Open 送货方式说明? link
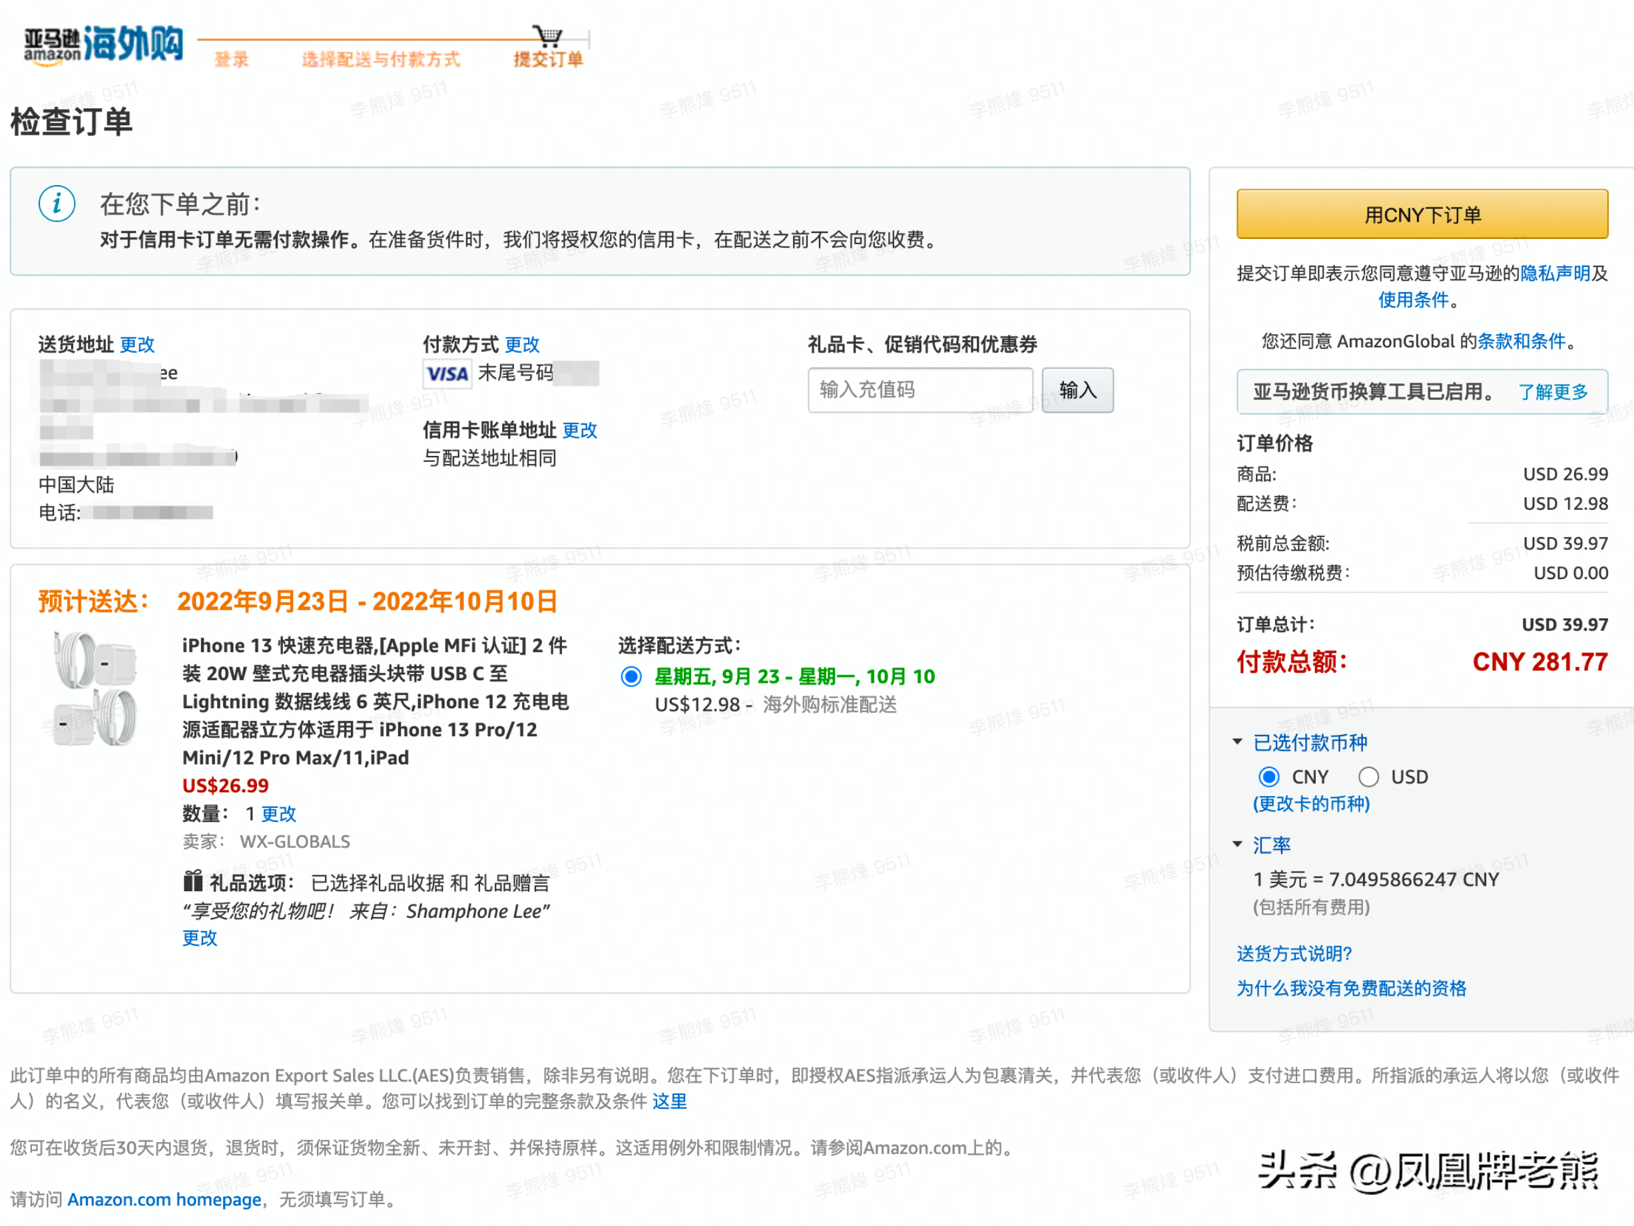The image size is (1634, 1226). point(1294,954)
